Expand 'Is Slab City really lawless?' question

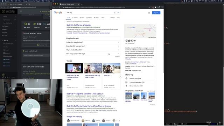click(x=92, y=42)
